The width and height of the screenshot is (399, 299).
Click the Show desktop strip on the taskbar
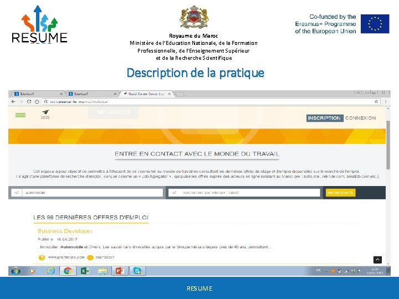tap(388, 271)
